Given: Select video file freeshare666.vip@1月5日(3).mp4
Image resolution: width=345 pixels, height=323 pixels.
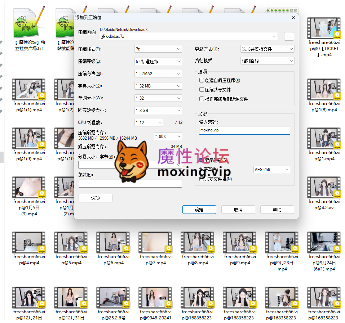Looking at the screenshot, I should tap(28, 187).
